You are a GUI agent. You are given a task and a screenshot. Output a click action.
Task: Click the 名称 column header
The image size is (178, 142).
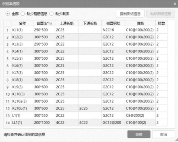(x=22, y=23)
